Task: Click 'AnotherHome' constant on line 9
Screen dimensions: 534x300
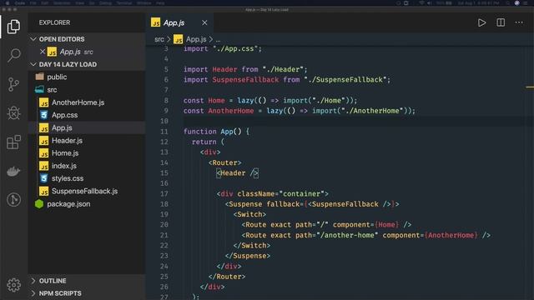Action: pos(231,111)
